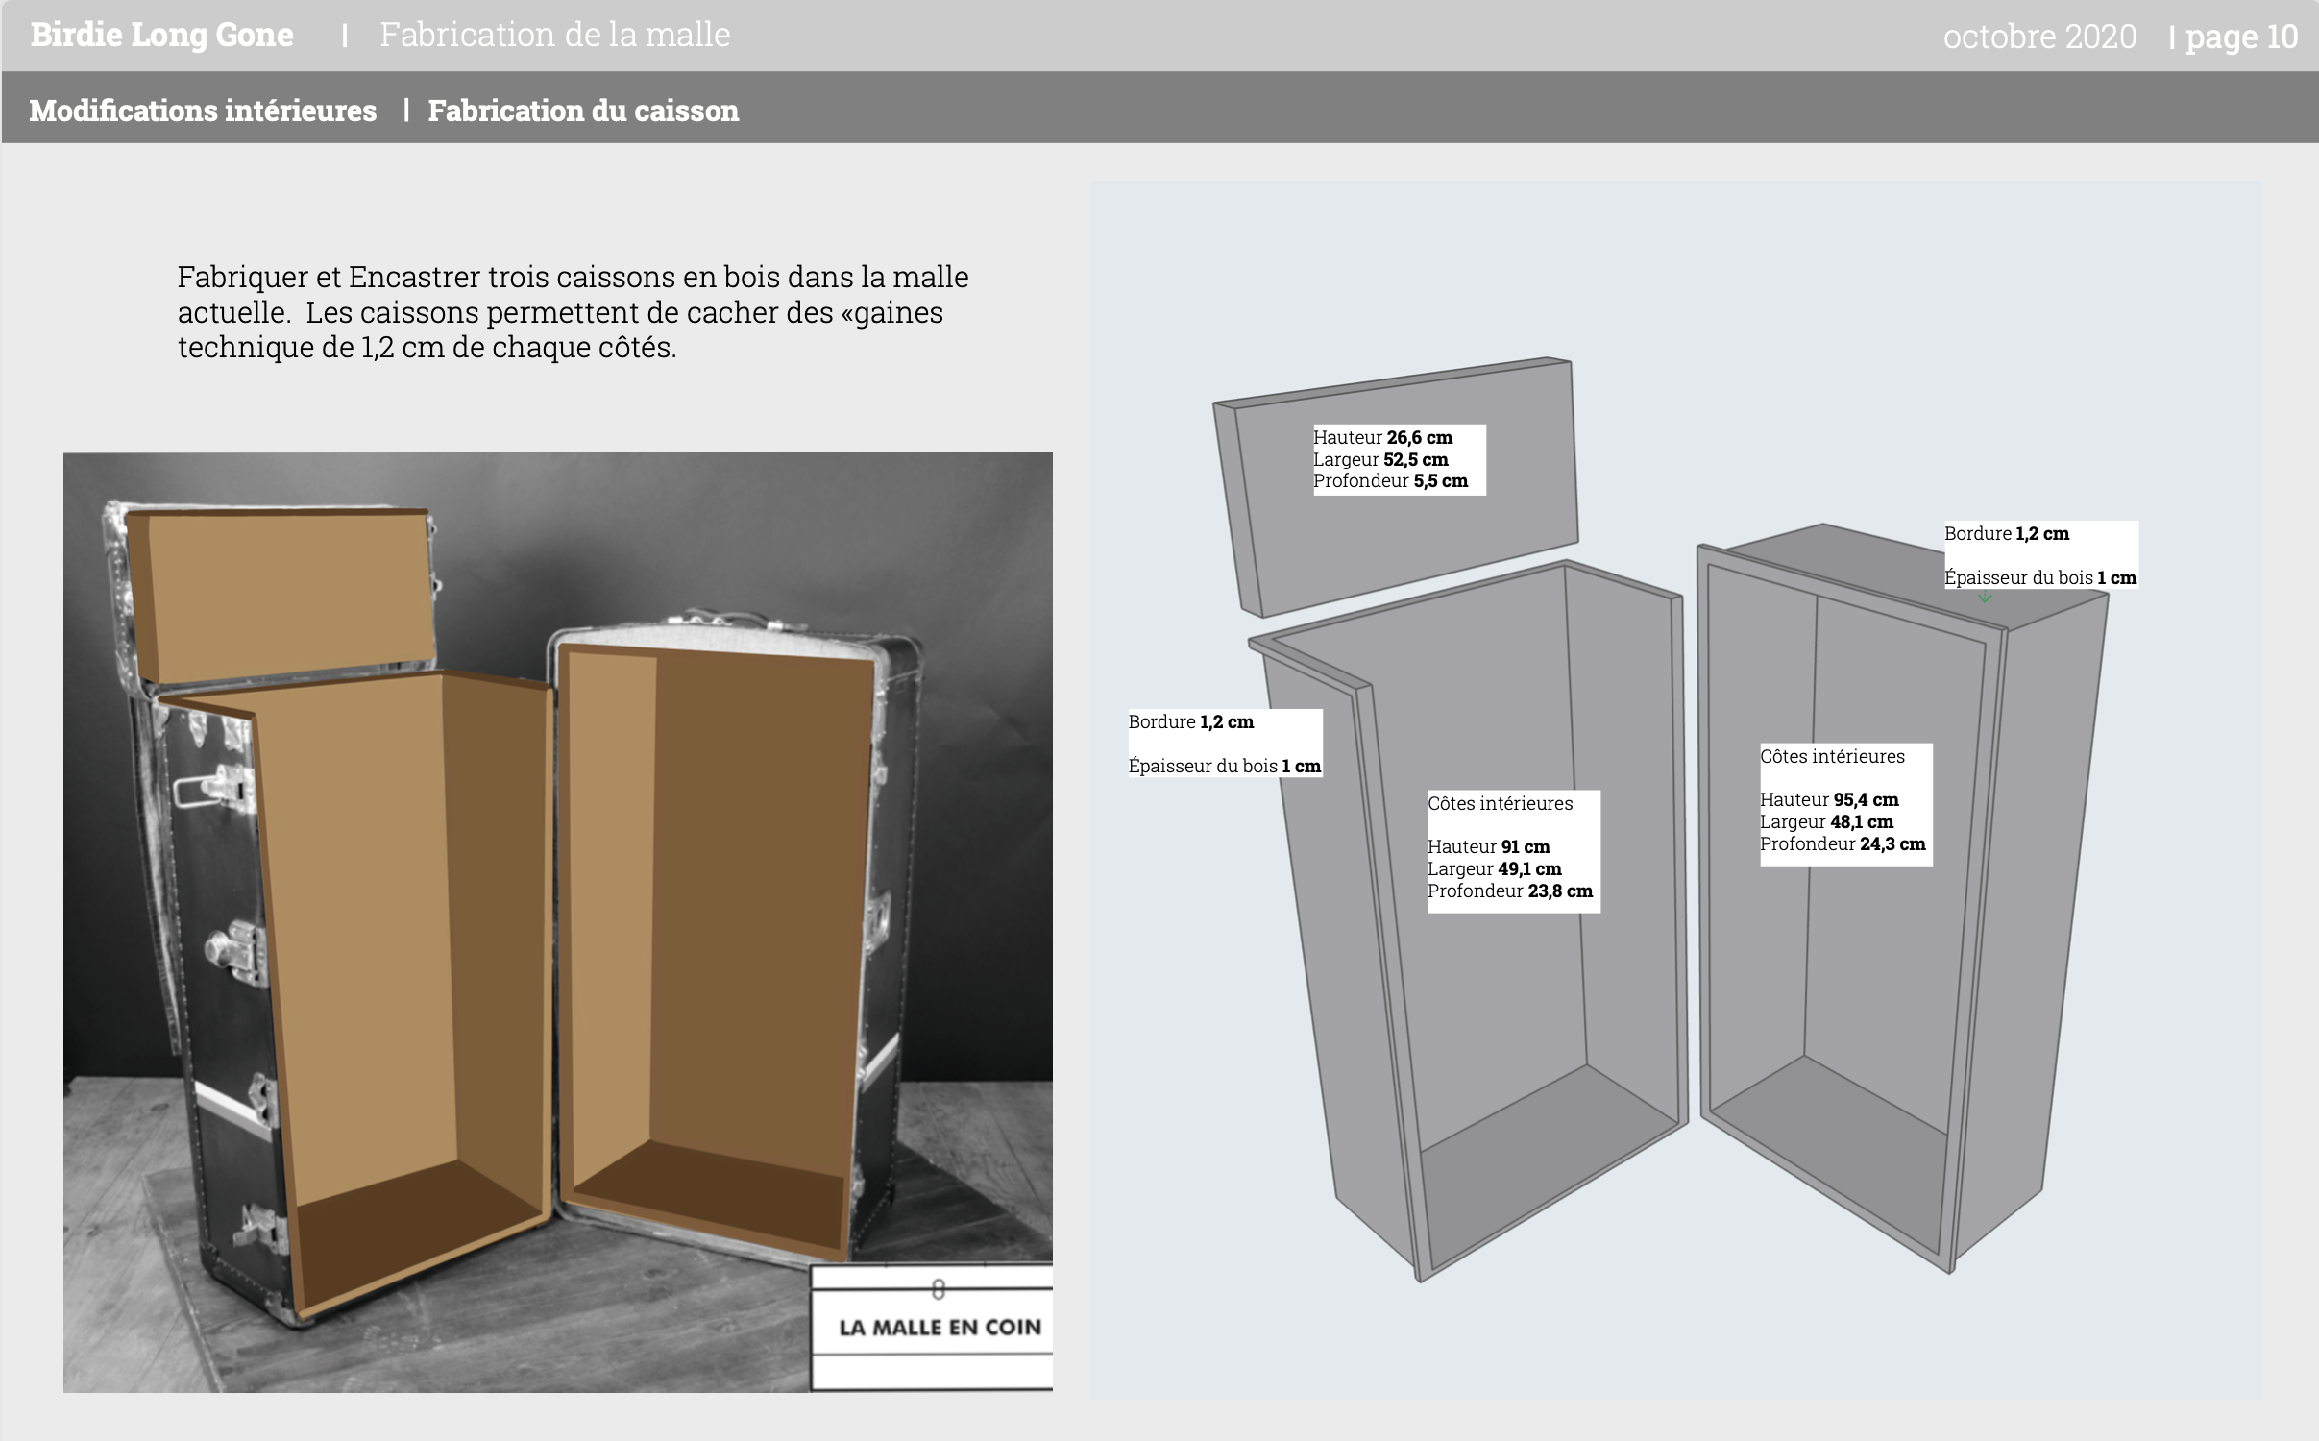This screenshot has height=1441, width=2319.
Task: Click the Hauteur 26,6 cm dimensions label
Action: [1399, 459]
